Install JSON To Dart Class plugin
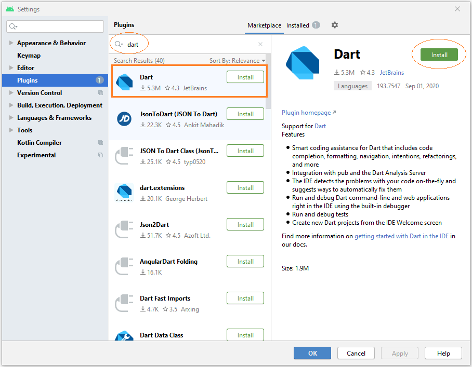The height and width of the screenshot is (367, 472). [245, 151]
